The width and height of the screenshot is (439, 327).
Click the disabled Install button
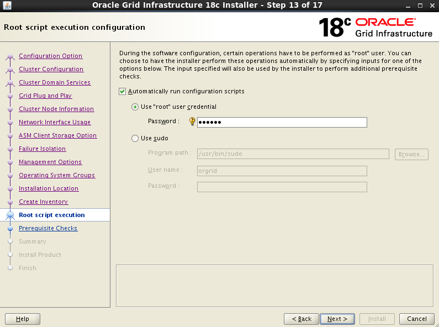377,319
